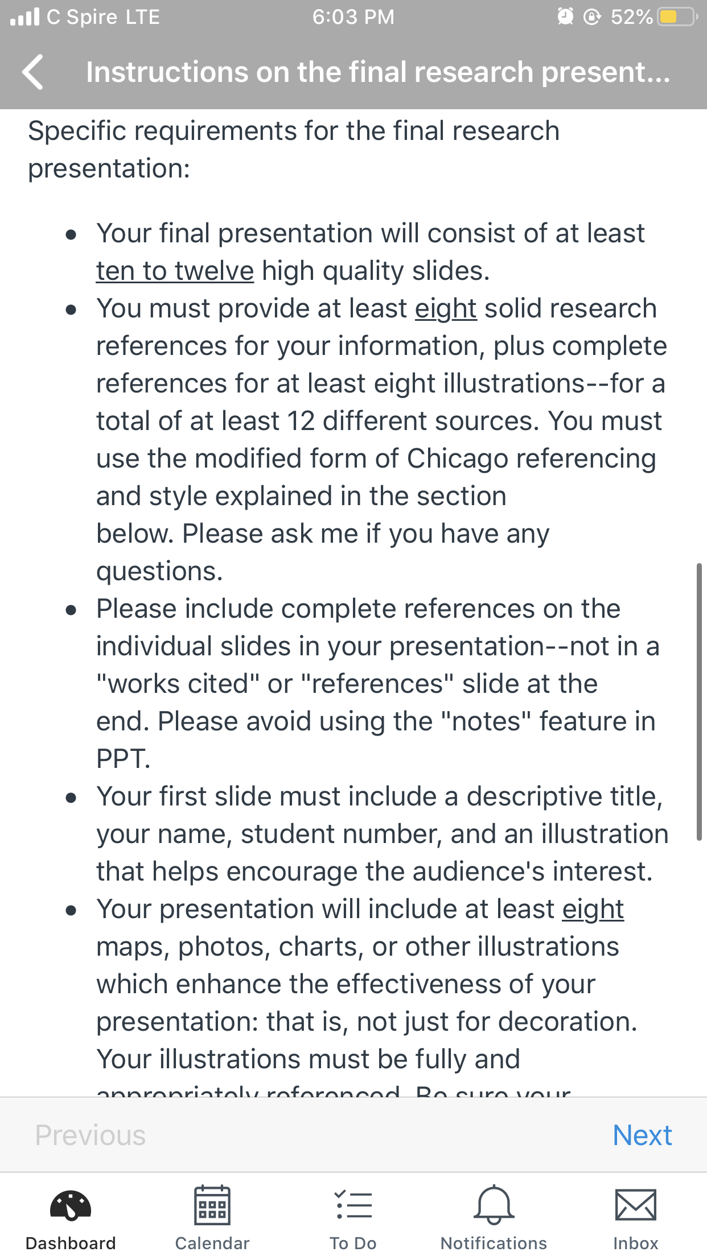Tap the underlined "eight" in references bullet
This screenshot has height=1256, width=707.
tap(446, 309)
